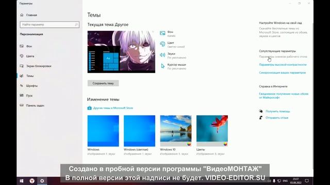Click the search magnifier in Найти параметр

(x=76, y=25)
